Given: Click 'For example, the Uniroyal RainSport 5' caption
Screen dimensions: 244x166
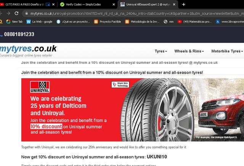Looking at the screenshot, I should point(217,137).
